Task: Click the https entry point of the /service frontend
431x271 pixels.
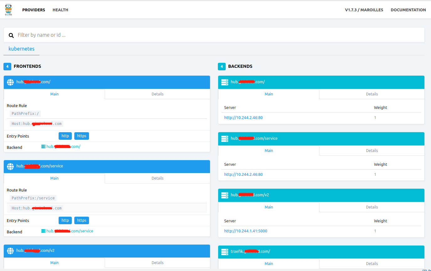Action: 81,220
